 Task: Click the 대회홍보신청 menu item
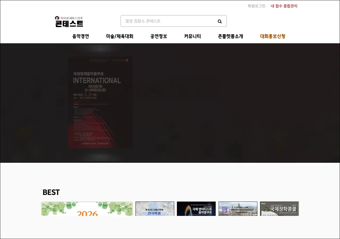click(273, 36)
